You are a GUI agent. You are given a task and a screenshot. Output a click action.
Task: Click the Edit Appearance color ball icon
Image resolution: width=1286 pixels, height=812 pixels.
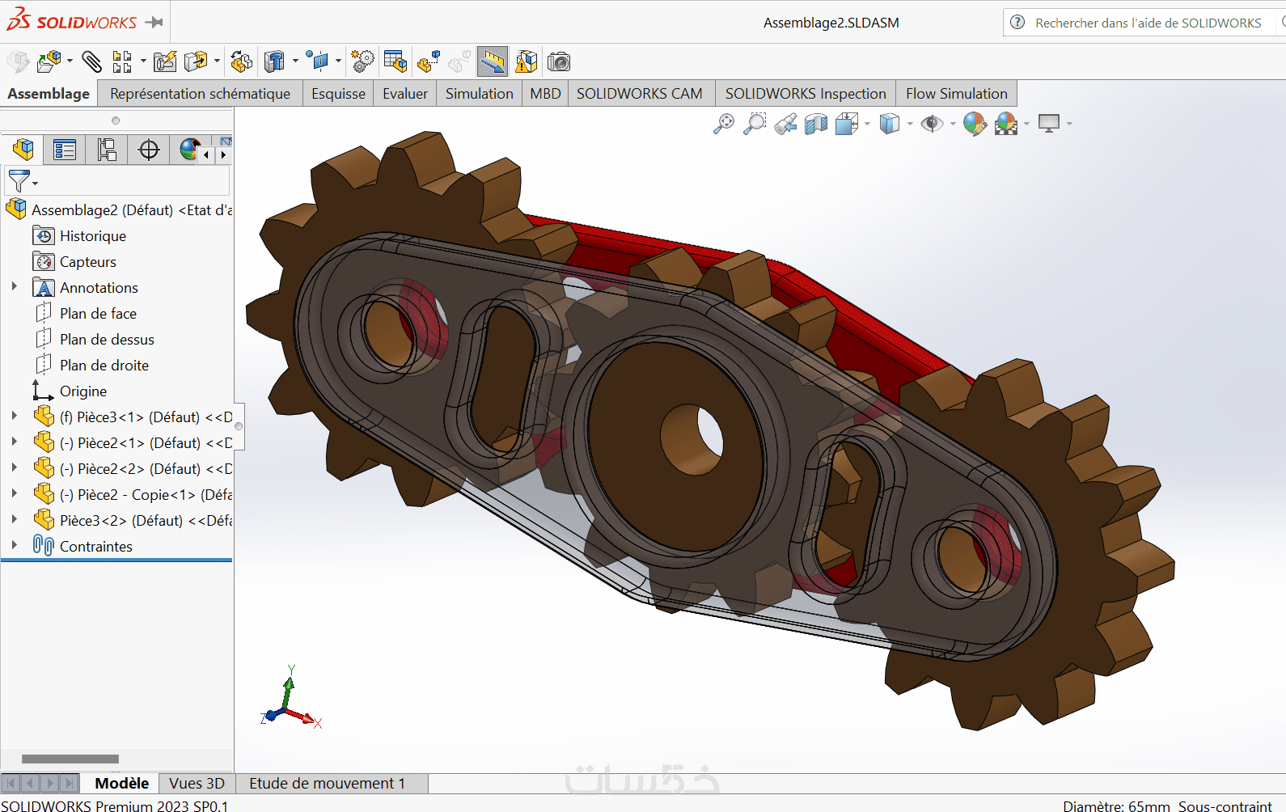(x=974, y=124)
